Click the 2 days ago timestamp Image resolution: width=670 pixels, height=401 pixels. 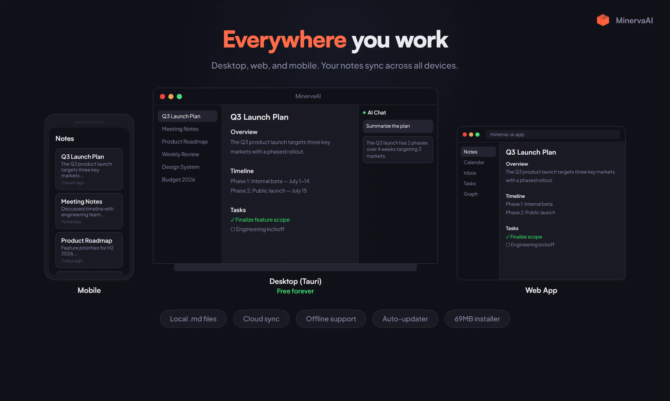(72, 261)
